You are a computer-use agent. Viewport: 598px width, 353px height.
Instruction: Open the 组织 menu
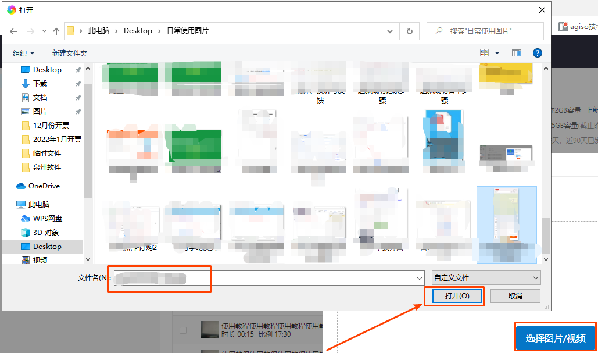tap(23, 53)
